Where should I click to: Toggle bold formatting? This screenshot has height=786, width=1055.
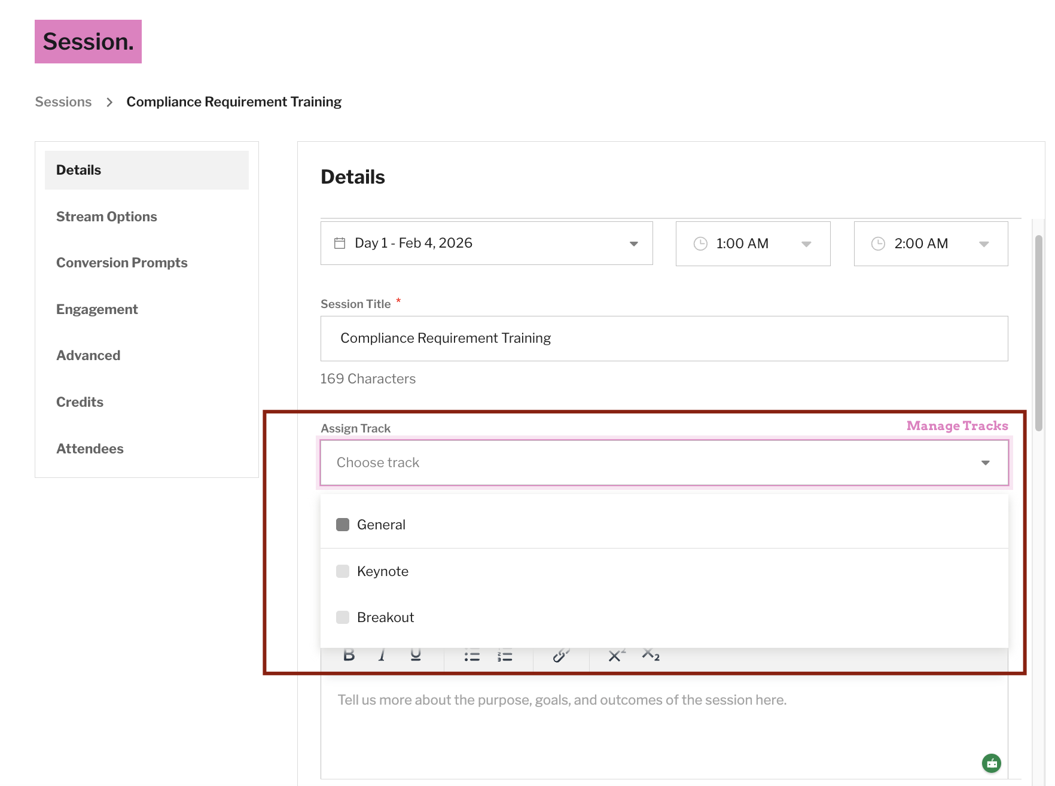click(x=349, y=656)
